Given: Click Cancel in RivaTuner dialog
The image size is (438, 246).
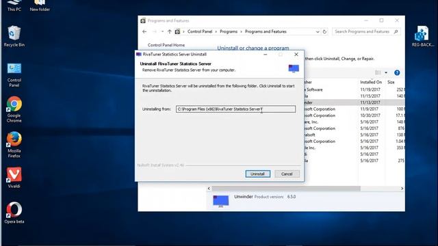Looking at the screenshot, I should pos(287,174).
